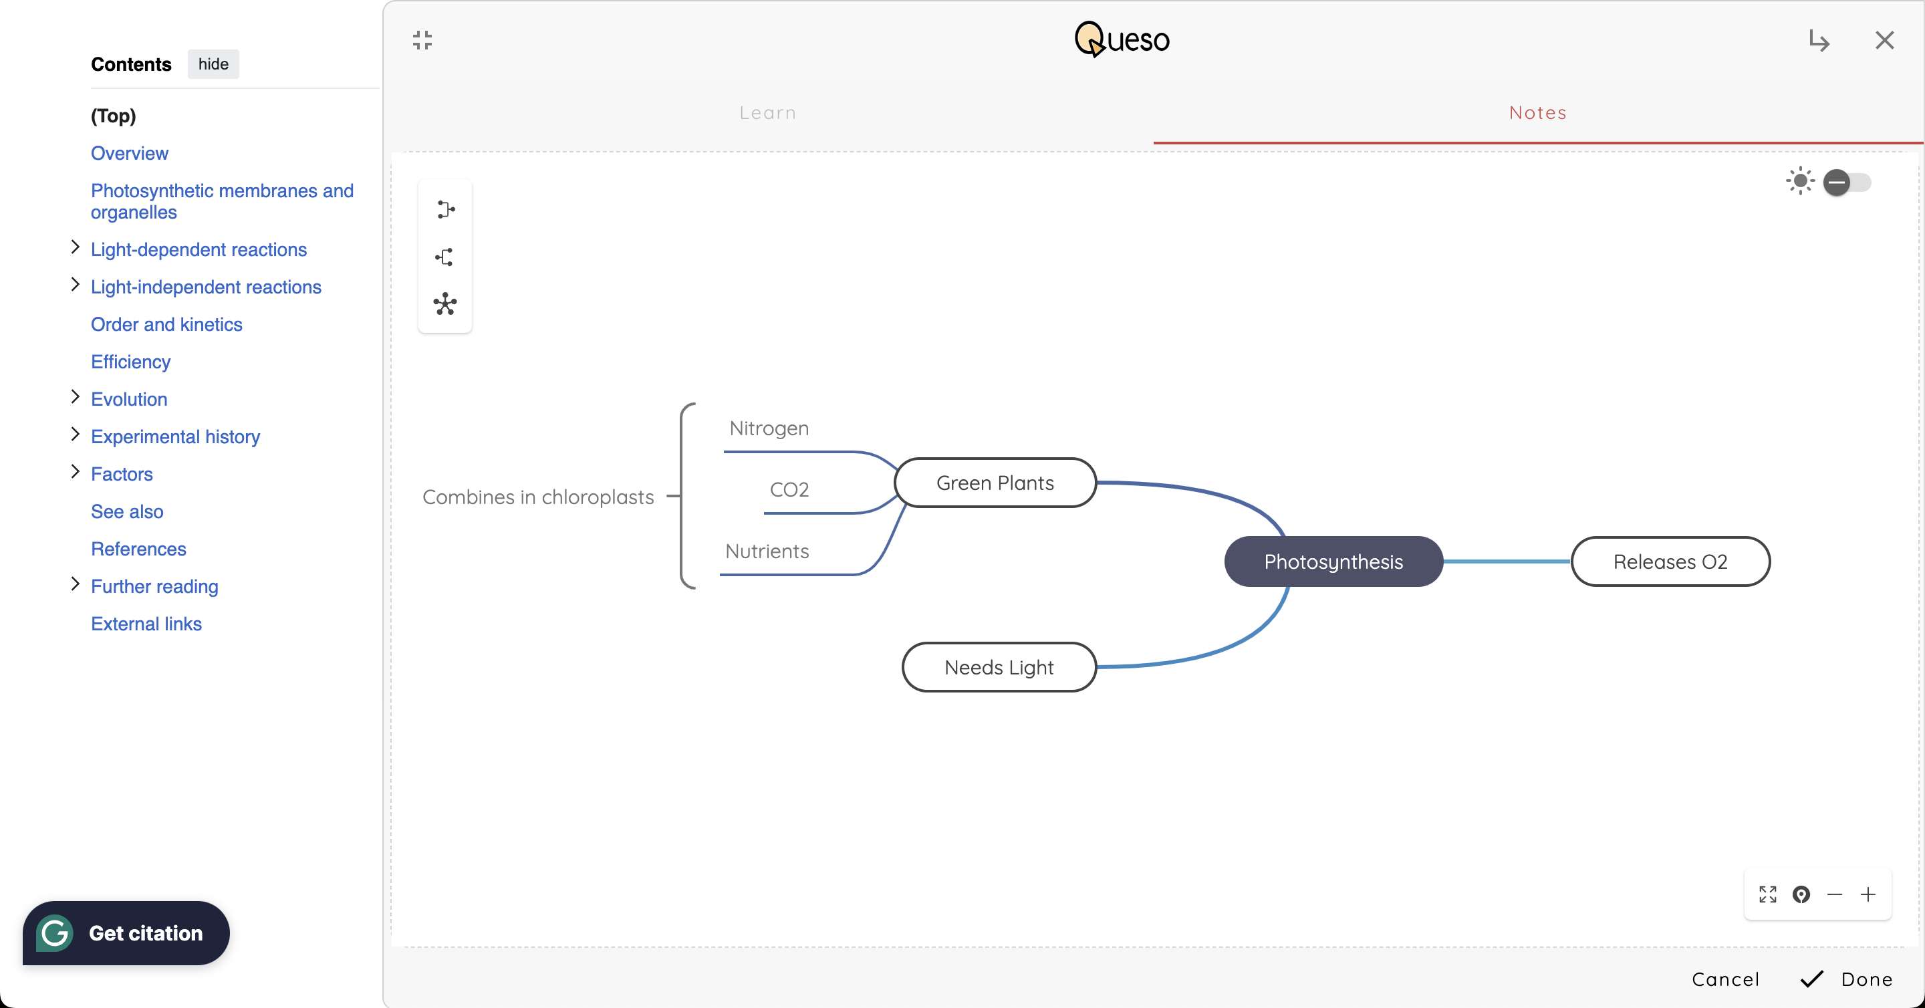1925x1008 pixels.
Task: Click the sun brightness icon
Action: coord(1799,182)
